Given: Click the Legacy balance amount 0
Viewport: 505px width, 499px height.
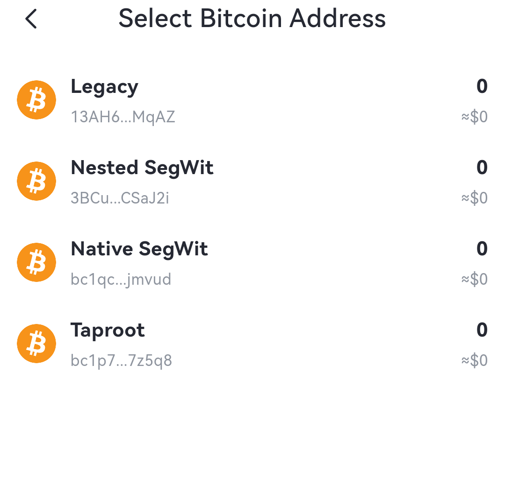Looking at the screenshot, I should click(x=482, y=87).
